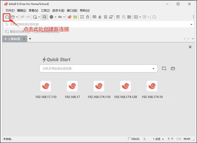This screenshot has height=143, width=197.
Task: Click the 1 会话 status bar entry
Action: (158, 139)
